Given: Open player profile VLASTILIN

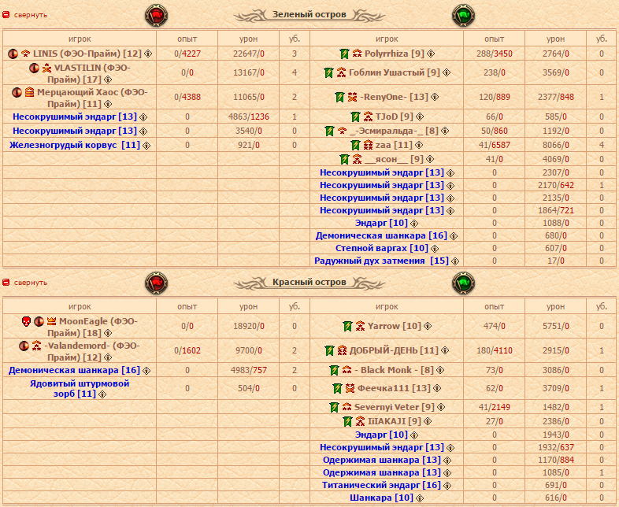Looking at the screenshot, I should click(89, 73).
